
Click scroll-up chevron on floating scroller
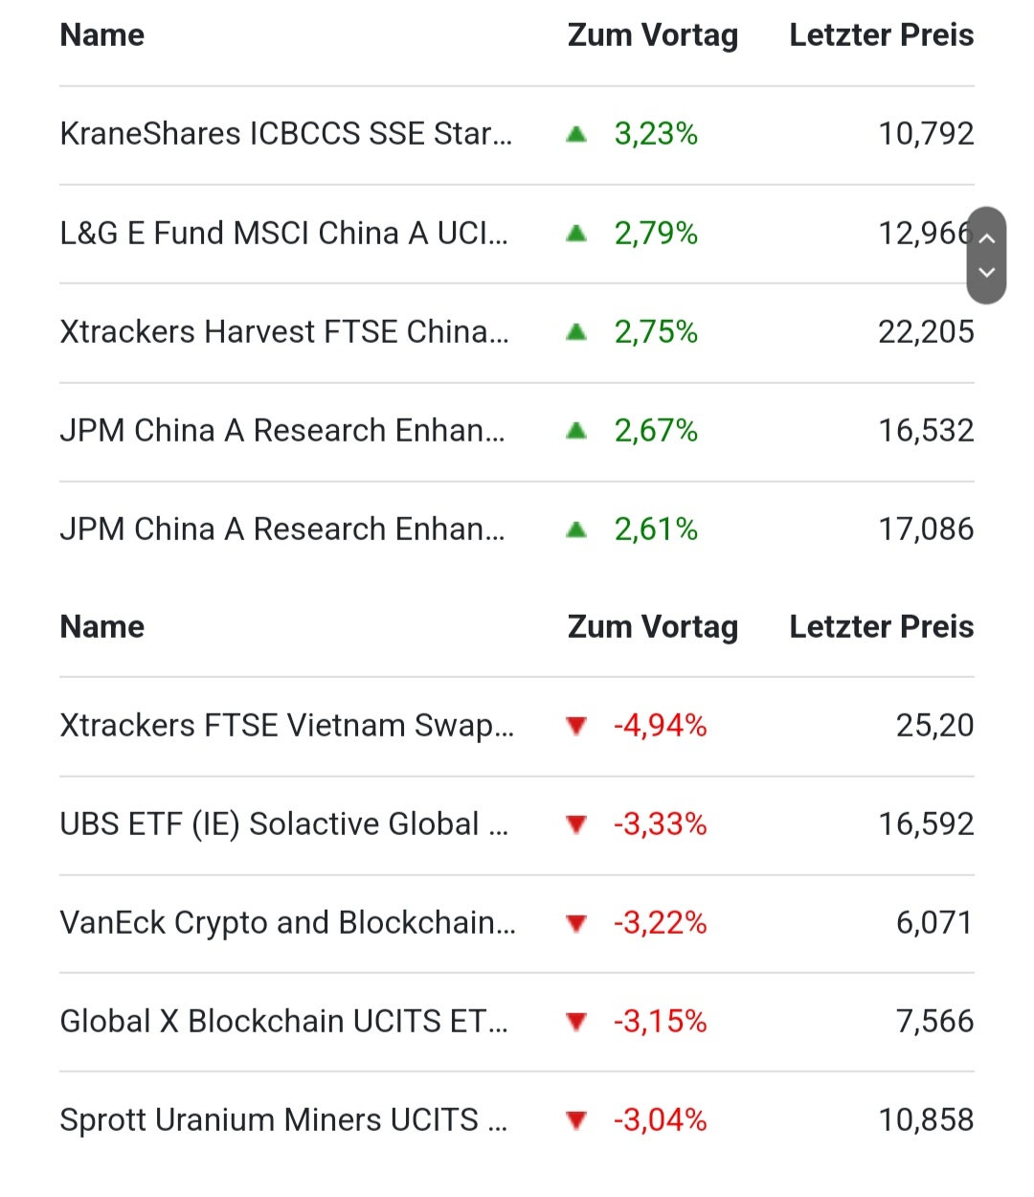tap(987, 239)
